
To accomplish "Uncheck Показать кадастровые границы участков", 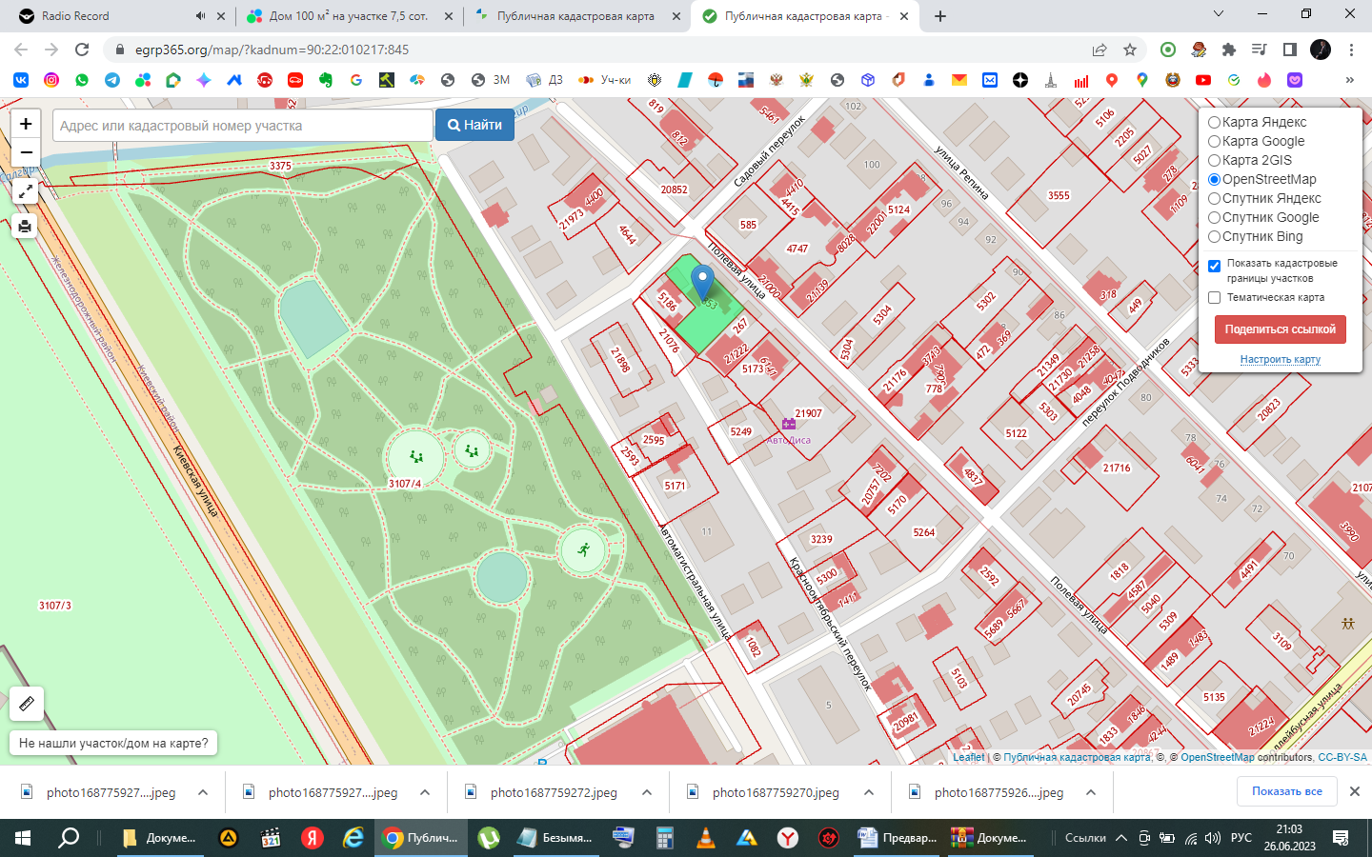I will coord(1215,266).
